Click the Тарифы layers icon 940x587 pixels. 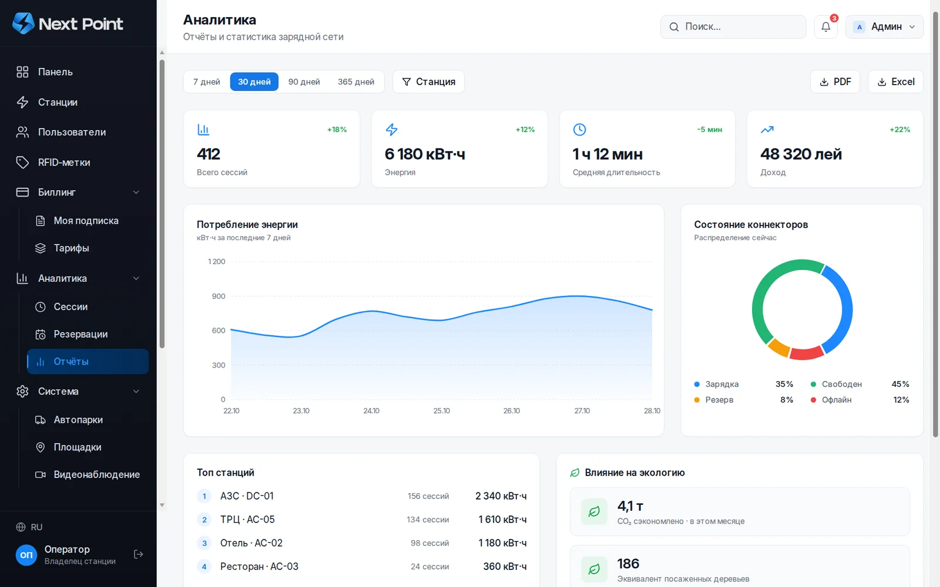pyautogui.click(x=41, y=248)
